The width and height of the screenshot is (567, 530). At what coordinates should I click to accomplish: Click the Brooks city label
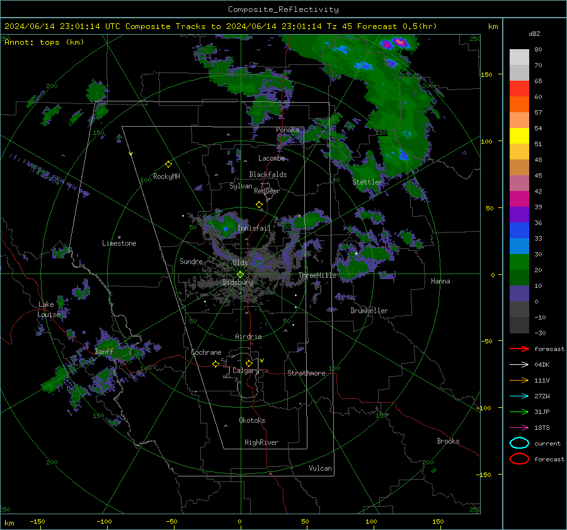[448, 441]
